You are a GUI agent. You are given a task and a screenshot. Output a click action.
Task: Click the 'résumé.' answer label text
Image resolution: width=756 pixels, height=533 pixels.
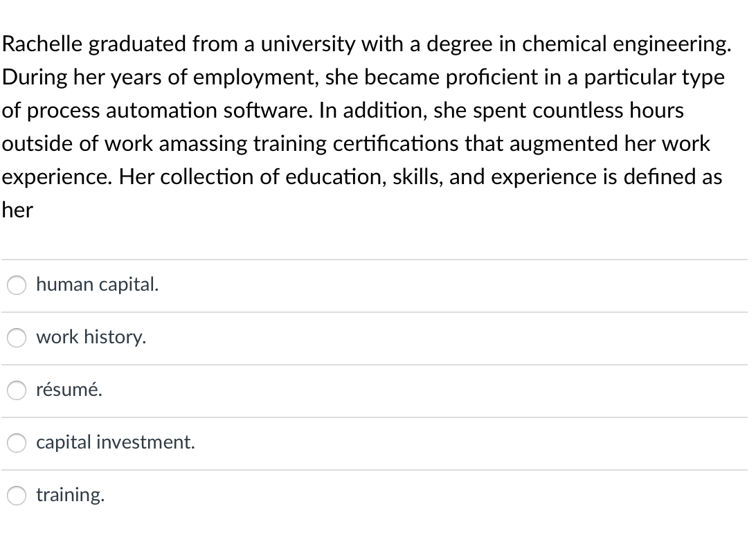(69, 390)
